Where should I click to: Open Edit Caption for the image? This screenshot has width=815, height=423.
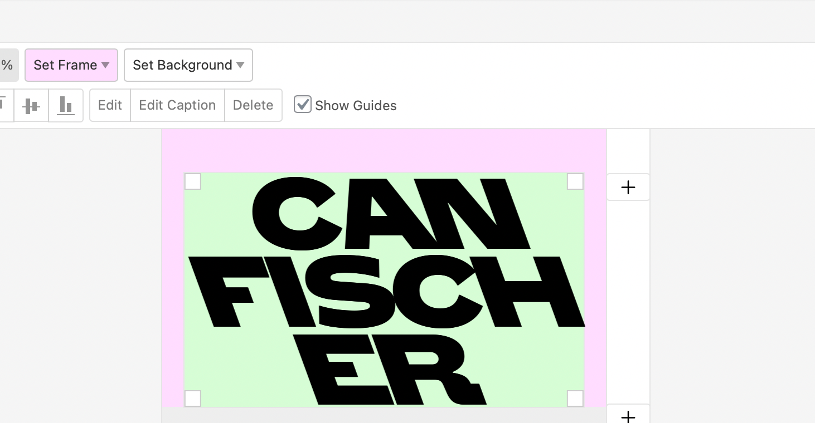point(177,105)
